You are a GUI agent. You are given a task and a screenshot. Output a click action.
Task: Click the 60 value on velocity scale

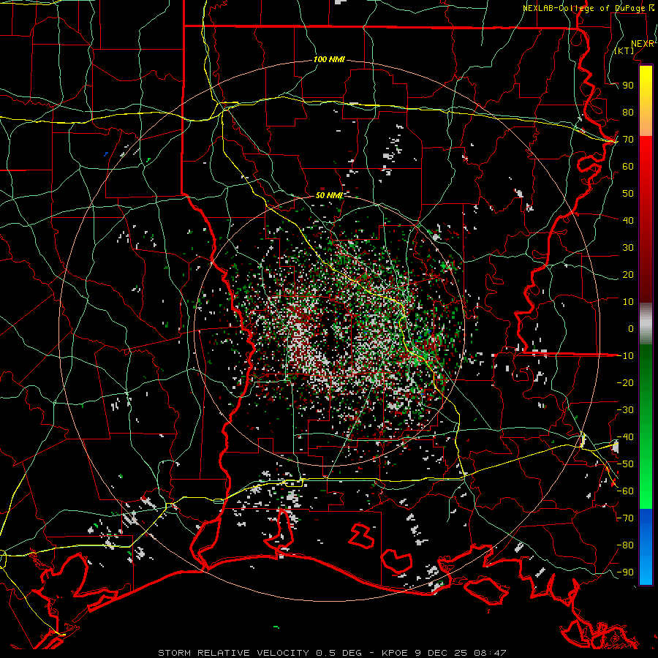pos(628,166)
